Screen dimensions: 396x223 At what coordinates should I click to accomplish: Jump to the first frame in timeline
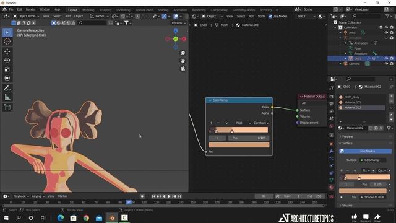coord(153,196)
